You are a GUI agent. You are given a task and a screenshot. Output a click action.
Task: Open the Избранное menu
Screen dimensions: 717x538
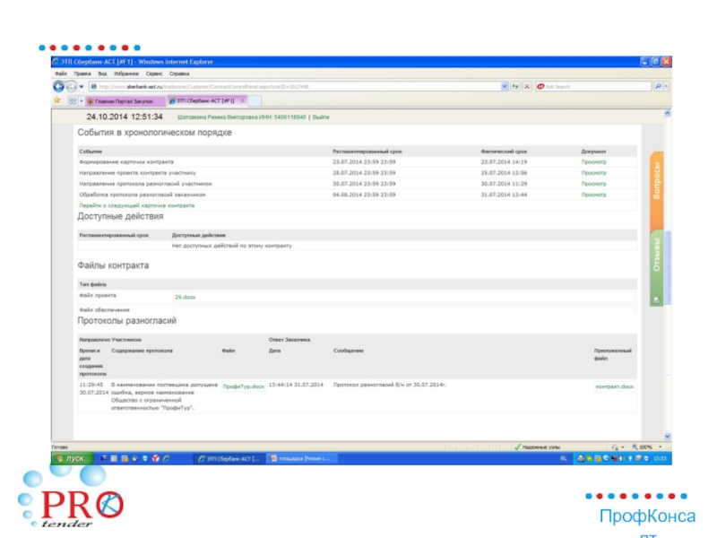click(126, 74)
